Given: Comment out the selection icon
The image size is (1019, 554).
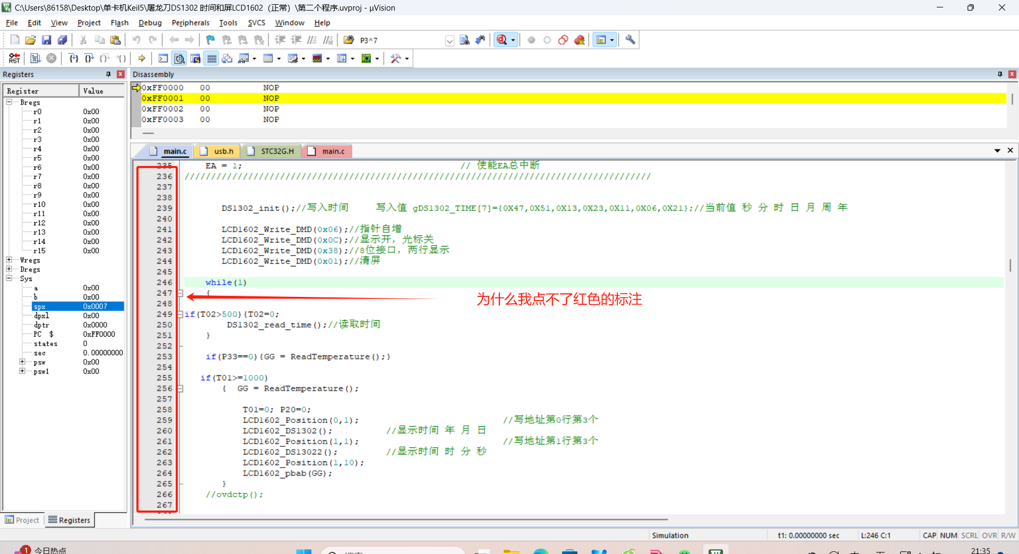Looking at the screenshot, I should 312,40.
